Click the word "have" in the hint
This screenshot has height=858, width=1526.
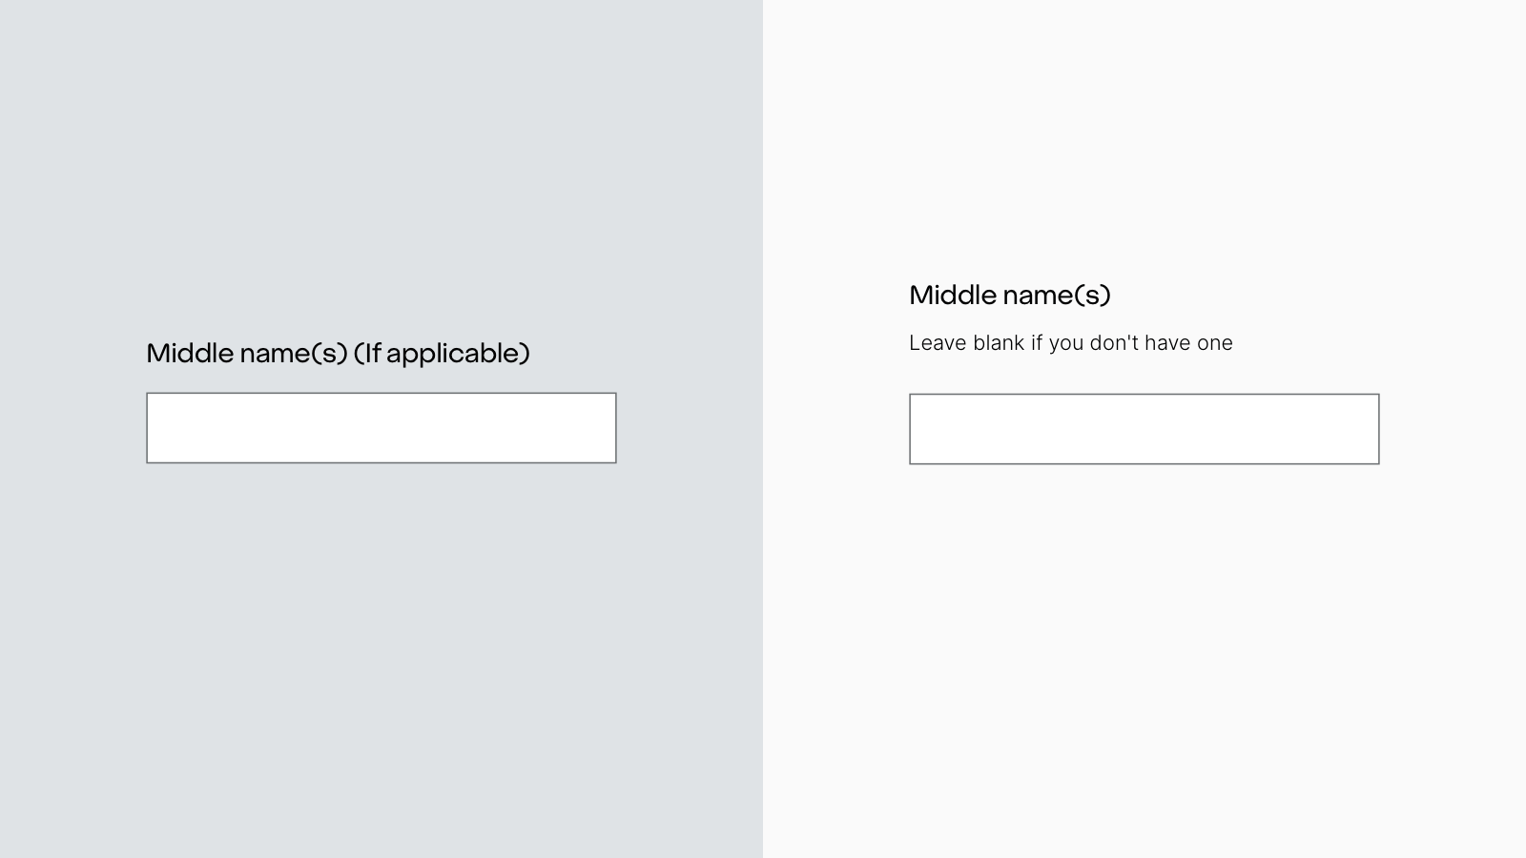pyautogui.click(x=1165, y=343)
